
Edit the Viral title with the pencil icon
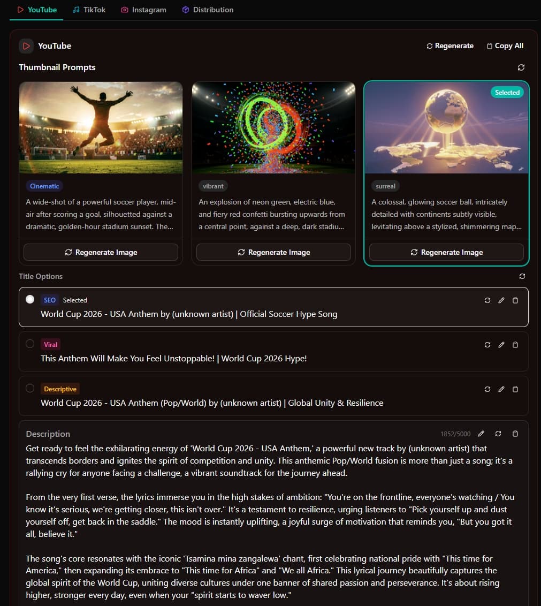[501, 345]
